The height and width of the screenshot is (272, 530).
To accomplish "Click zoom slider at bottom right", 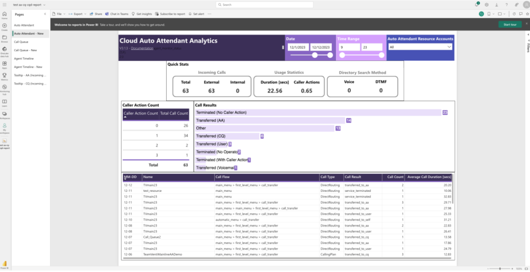I will pos(500,268).
